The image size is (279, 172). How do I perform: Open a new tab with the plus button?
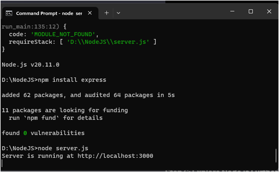[107, 13]
